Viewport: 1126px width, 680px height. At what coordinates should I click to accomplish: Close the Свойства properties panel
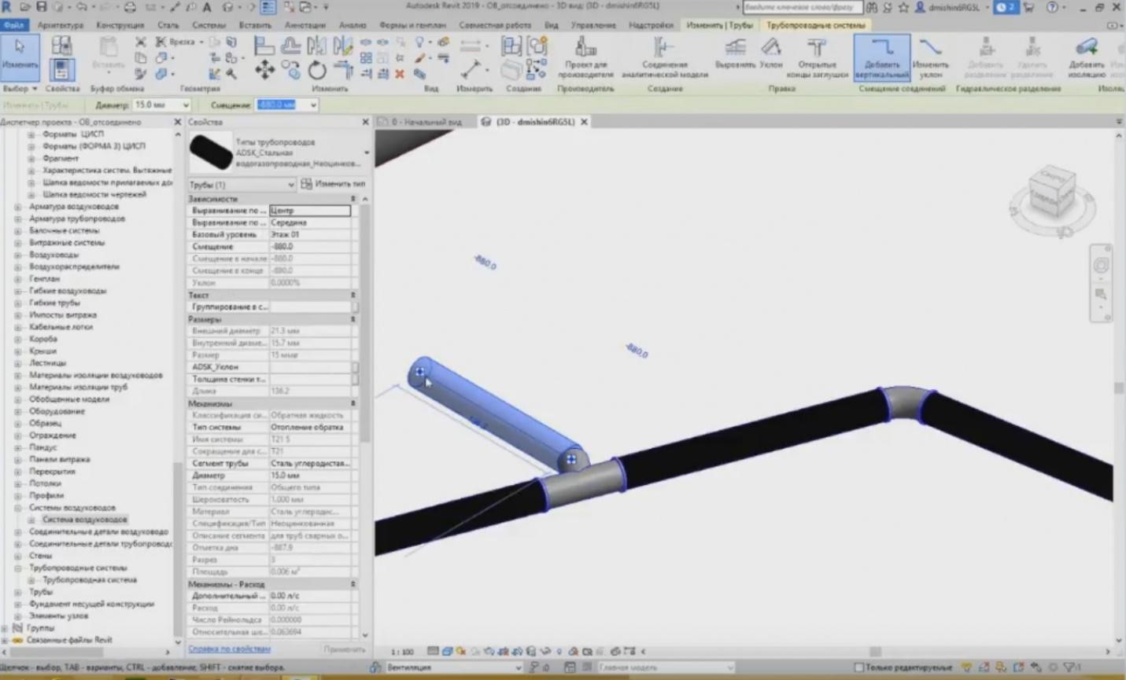point(365,122)
